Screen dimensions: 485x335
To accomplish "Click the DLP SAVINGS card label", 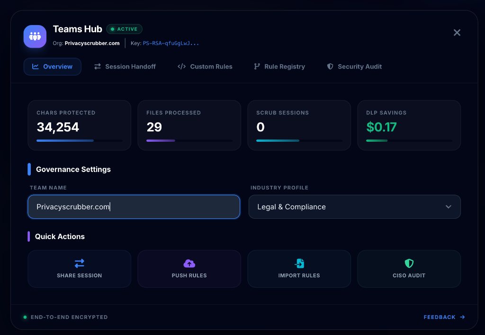I will (x=386, y=112).
